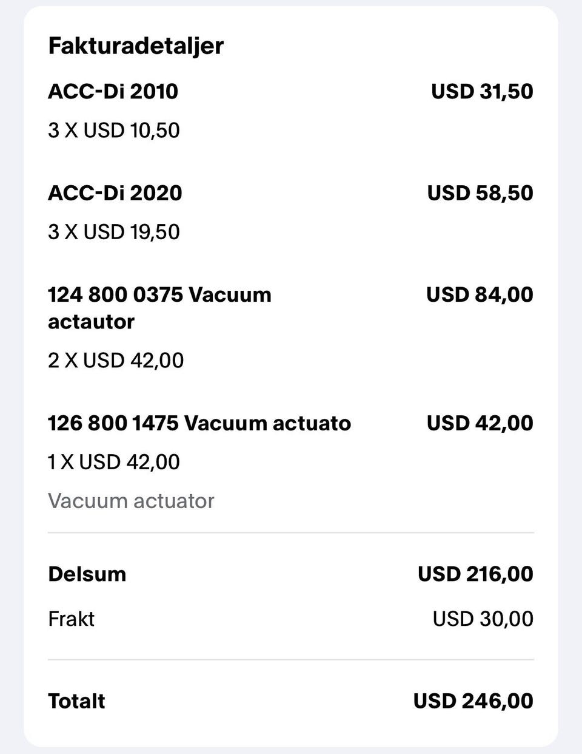Viewport: 582px width, 754px height.
Task: Select the 126 800 1475 Vacuum actuato item
Action: click(199, 423)
